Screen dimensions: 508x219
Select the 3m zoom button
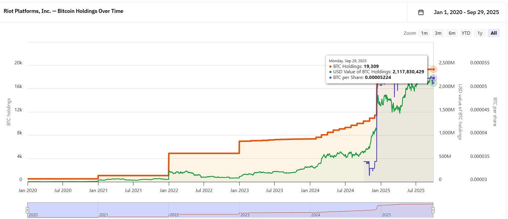tap(438, 33)
